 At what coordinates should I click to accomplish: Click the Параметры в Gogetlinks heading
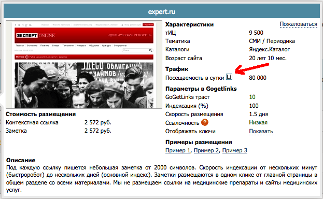point(201,89)
